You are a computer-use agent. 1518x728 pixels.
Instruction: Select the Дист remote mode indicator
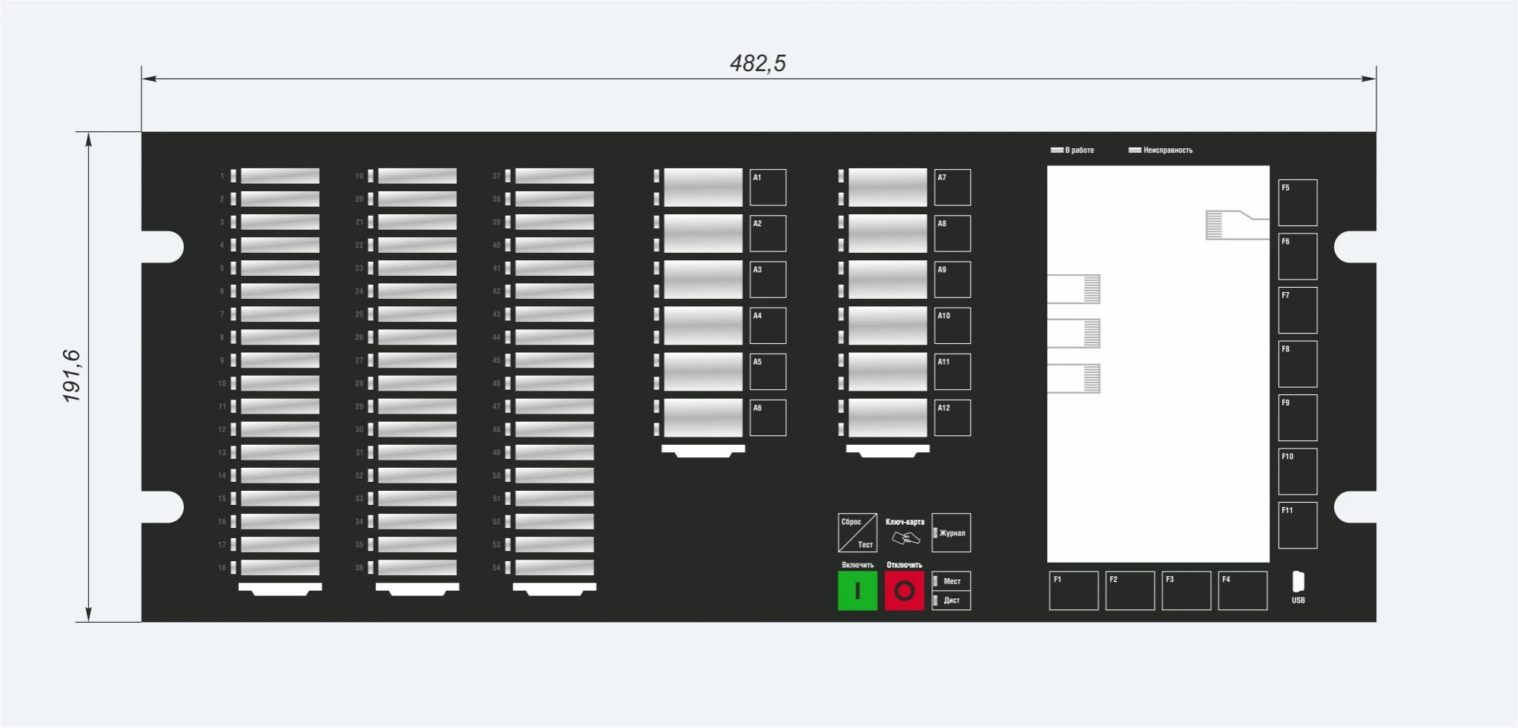(951, 600)
